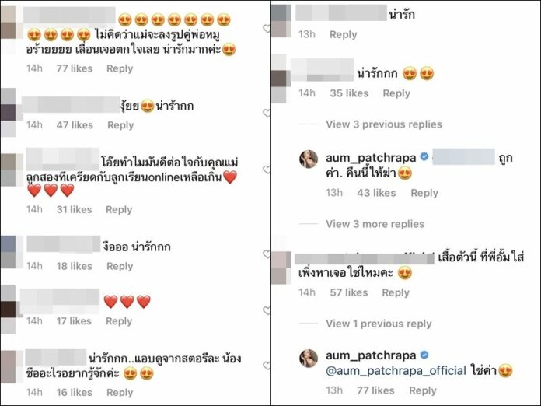This screenshot has width=541, height=406.
Task: Reply to the 35 likes comment
Action: (396, 93)
